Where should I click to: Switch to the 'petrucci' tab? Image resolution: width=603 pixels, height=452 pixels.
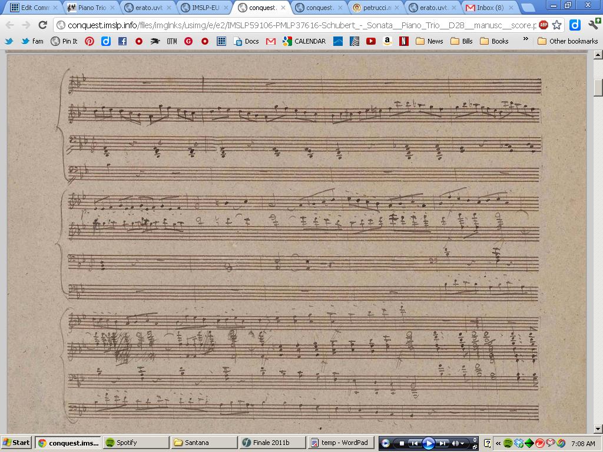376,7
